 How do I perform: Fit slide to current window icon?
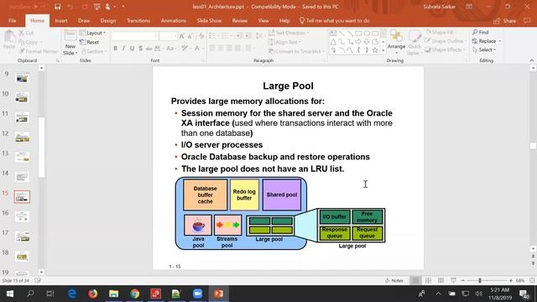click(x=531, y=280)
